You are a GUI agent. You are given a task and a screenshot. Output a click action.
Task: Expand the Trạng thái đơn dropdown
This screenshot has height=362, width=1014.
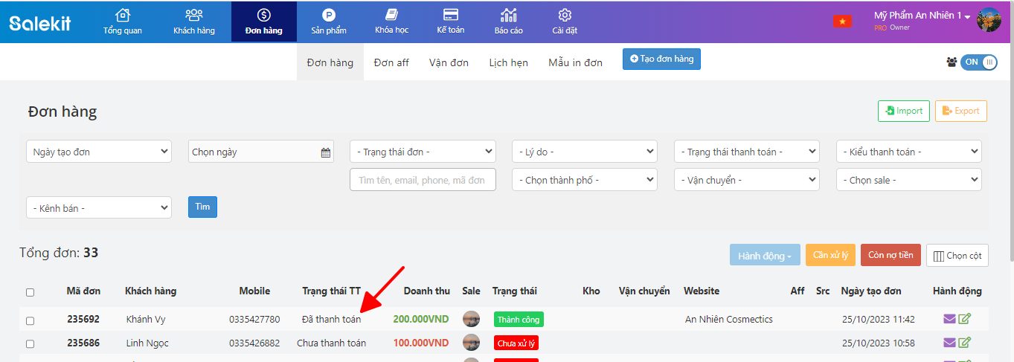[423, 152]
